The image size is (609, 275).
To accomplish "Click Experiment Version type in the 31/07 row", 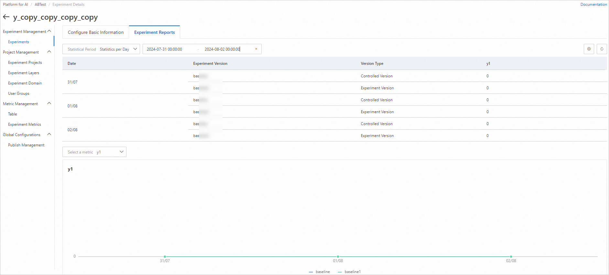I will click(x=377, y=88).
